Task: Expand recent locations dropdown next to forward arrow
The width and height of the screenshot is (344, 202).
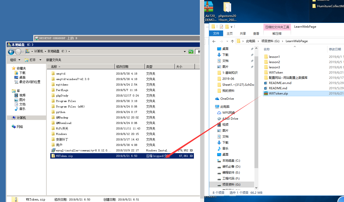Action: point(227,41)
